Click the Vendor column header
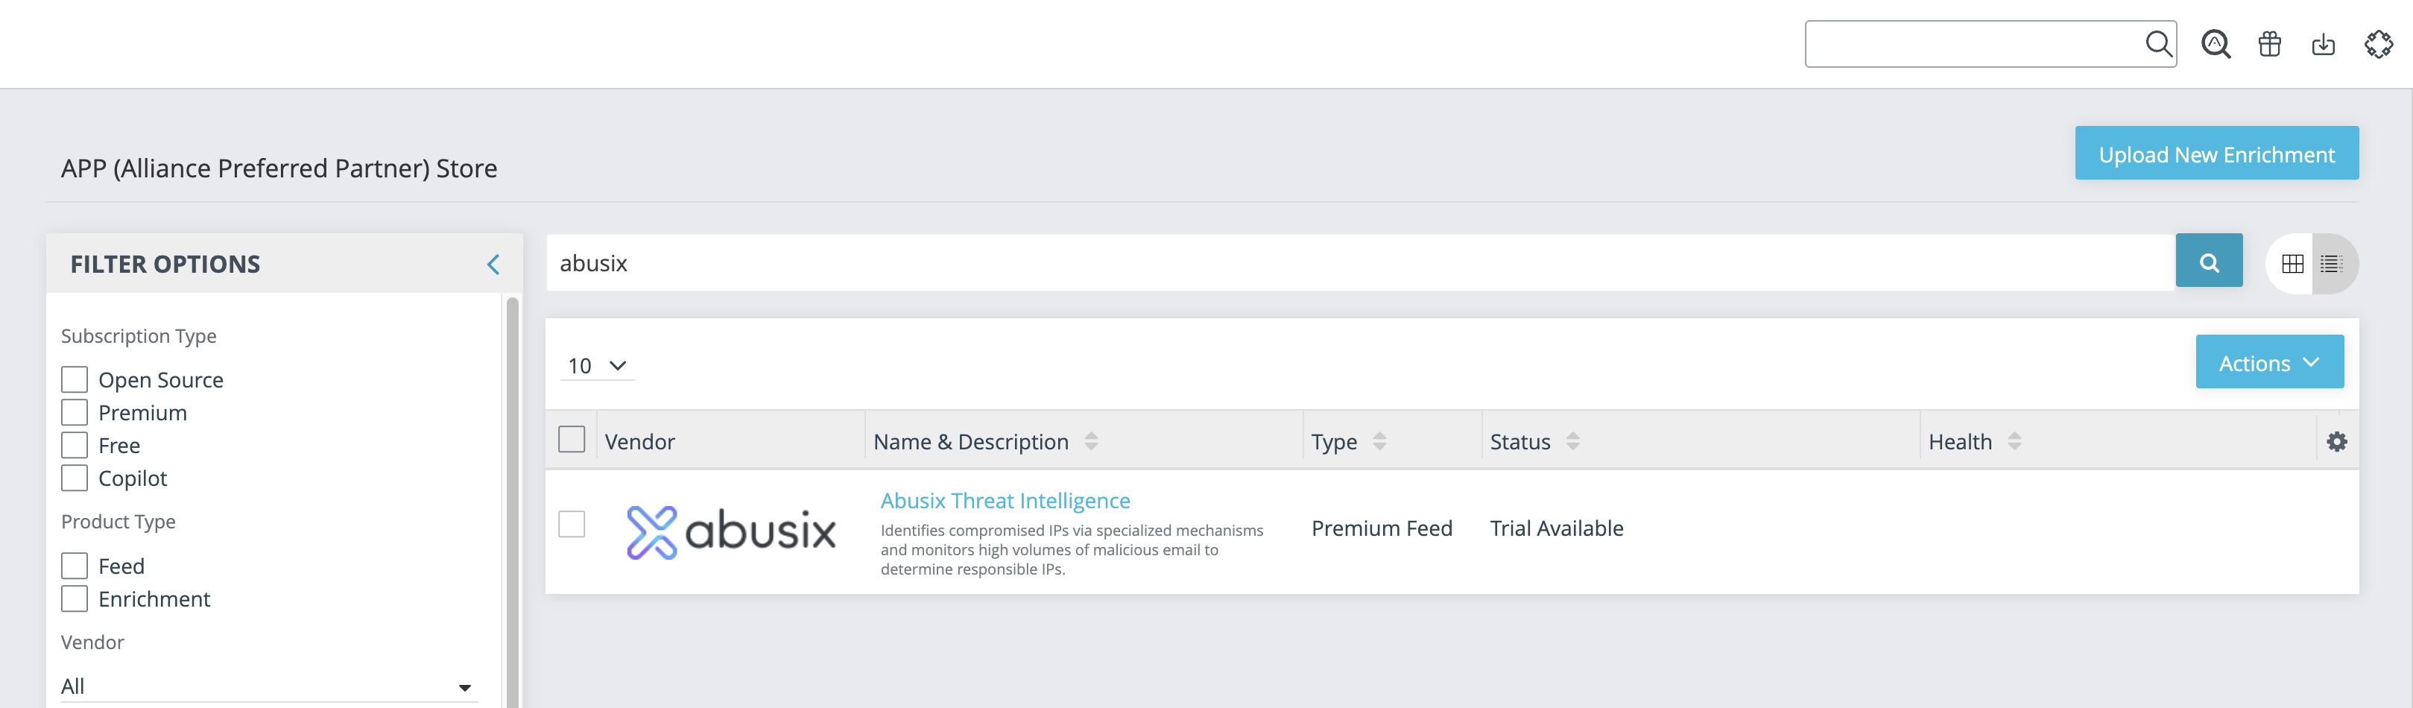The image size is (2413, 708). (640, 441)
